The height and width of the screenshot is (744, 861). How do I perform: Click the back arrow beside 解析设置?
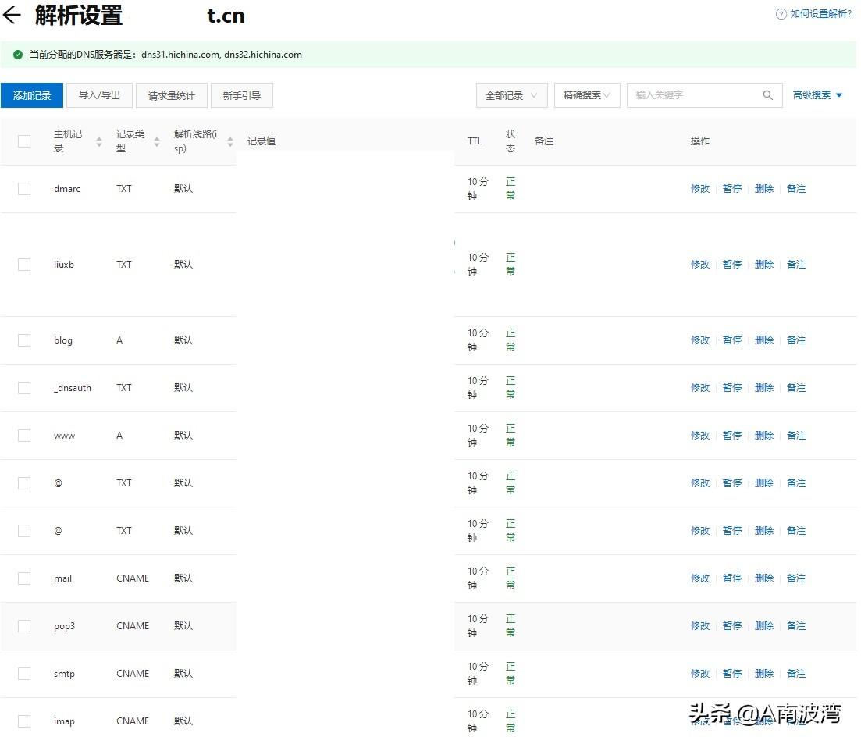click(12, 16)
